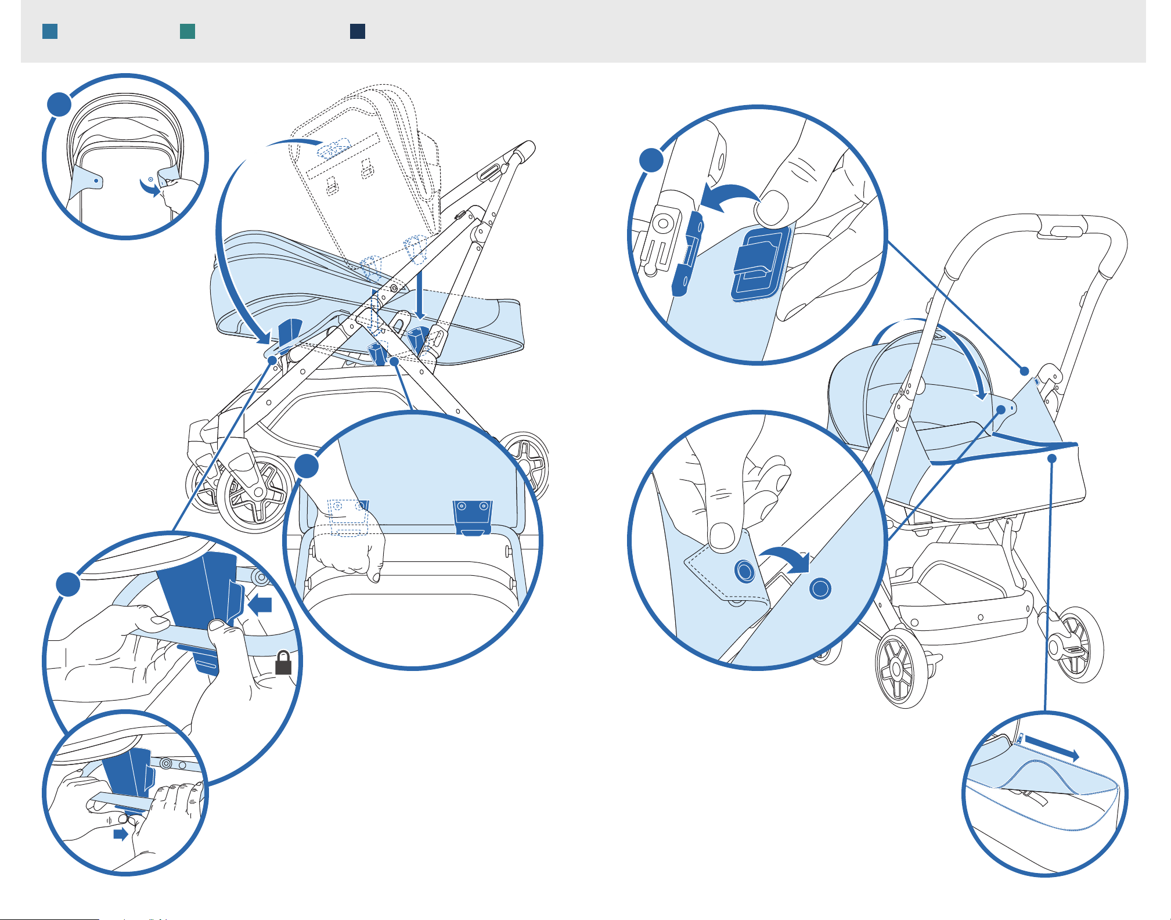Click the dark navy legend square

pyautogui.click(x=358, y=31)
